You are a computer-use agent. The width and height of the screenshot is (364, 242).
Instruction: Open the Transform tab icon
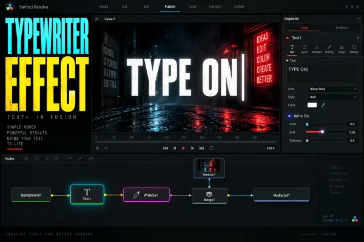coord(317,49)
